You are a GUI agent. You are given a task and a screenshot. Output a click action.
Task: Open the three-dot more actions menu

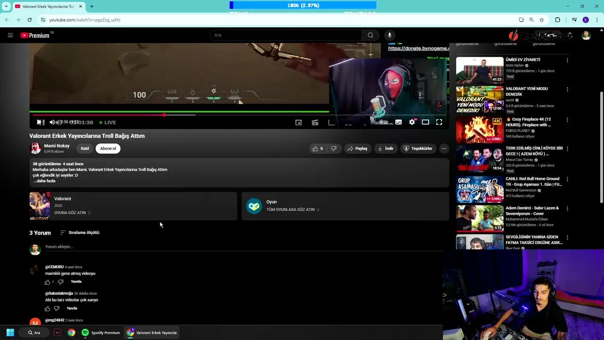[444, 148]
